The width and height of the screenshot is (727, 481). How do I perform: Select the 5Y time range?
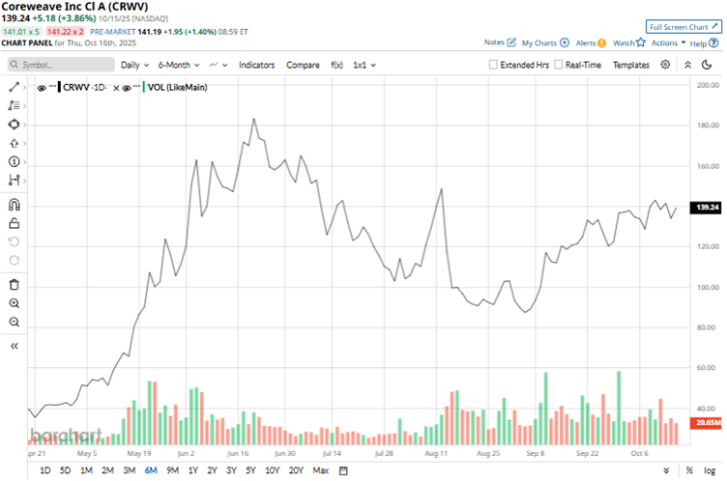(x=250, y=470)
